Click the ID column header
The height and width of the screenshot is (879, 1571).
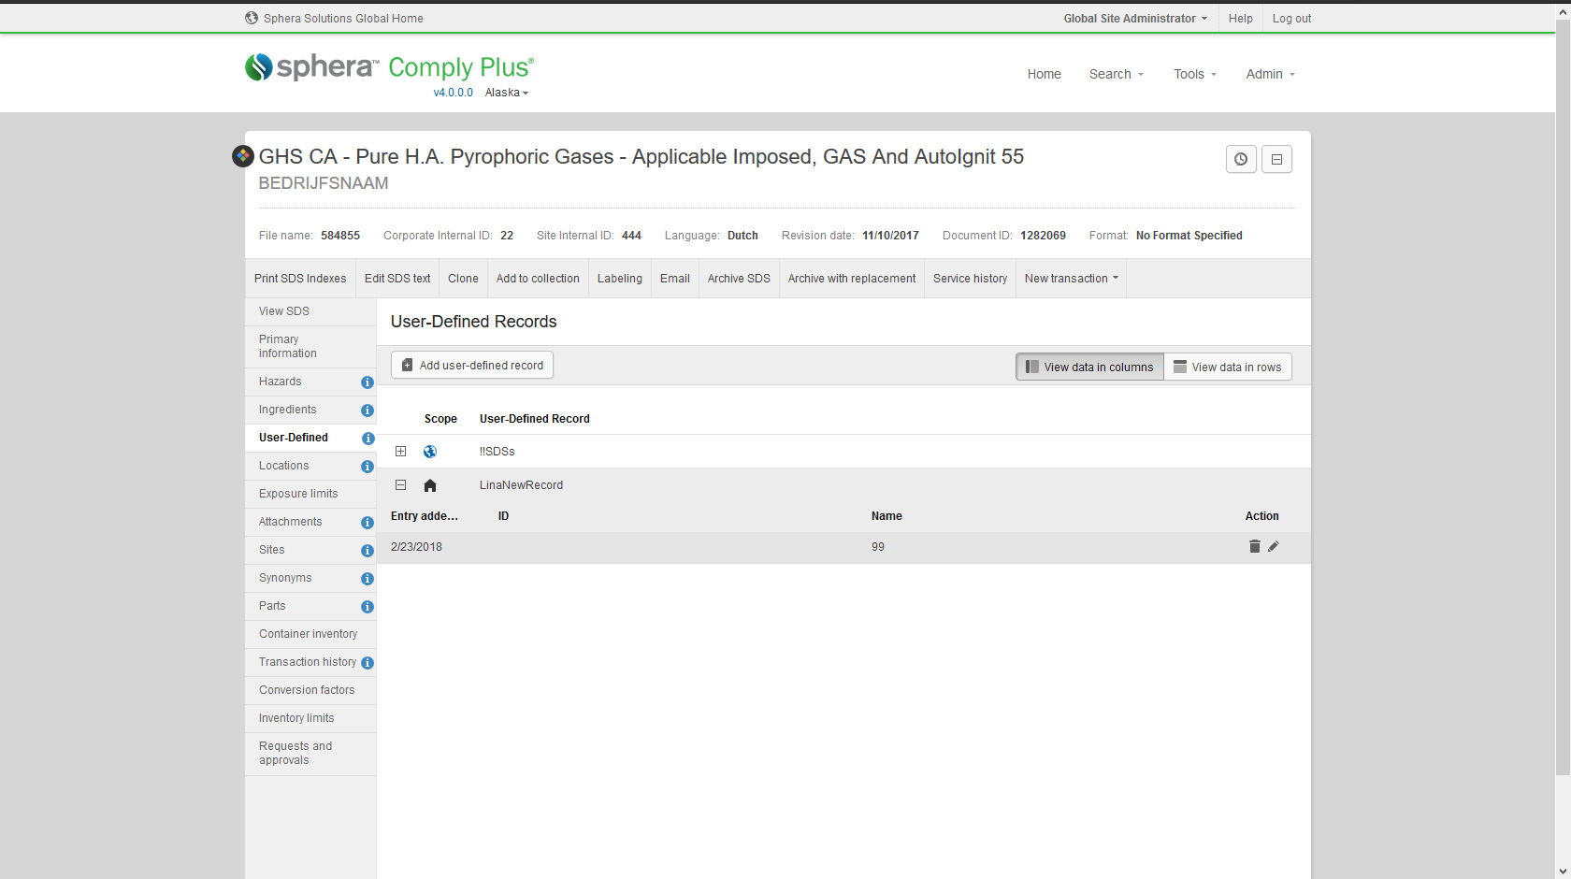tap(503, 516)
